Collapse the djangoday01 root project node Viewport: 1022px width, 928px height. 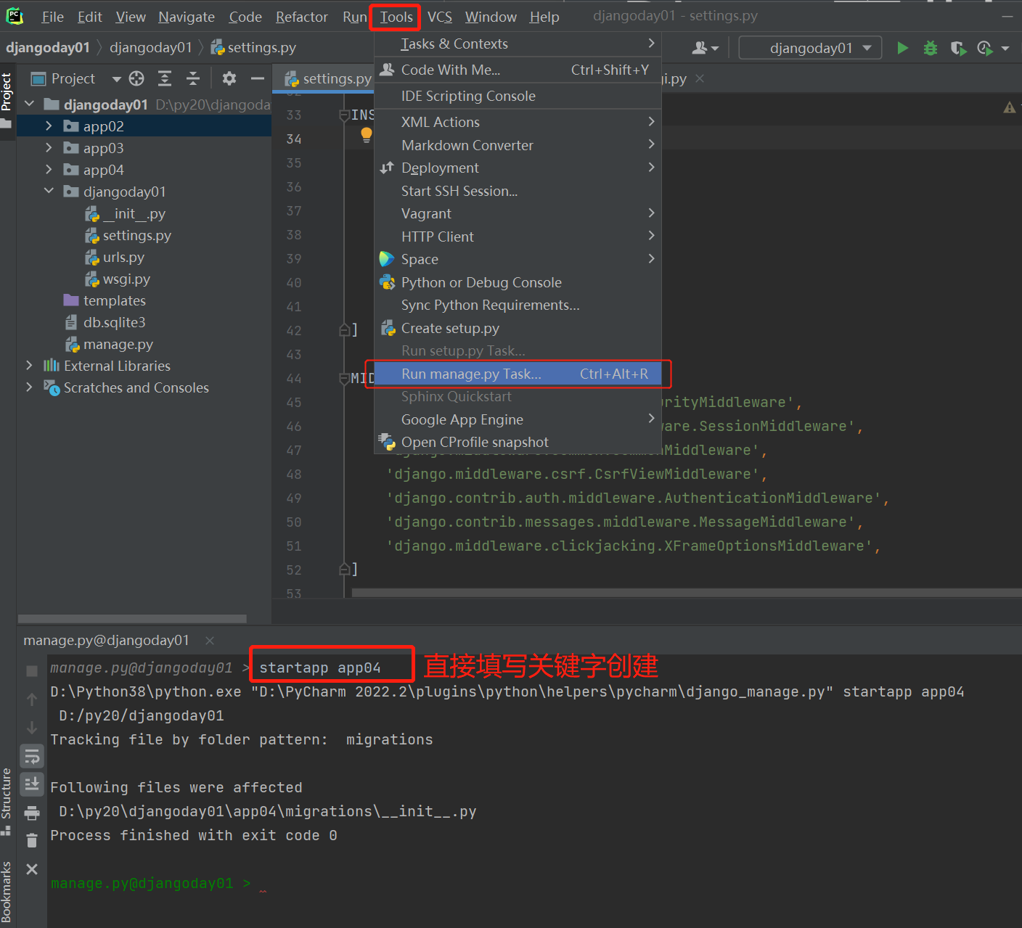click(29, 104)
